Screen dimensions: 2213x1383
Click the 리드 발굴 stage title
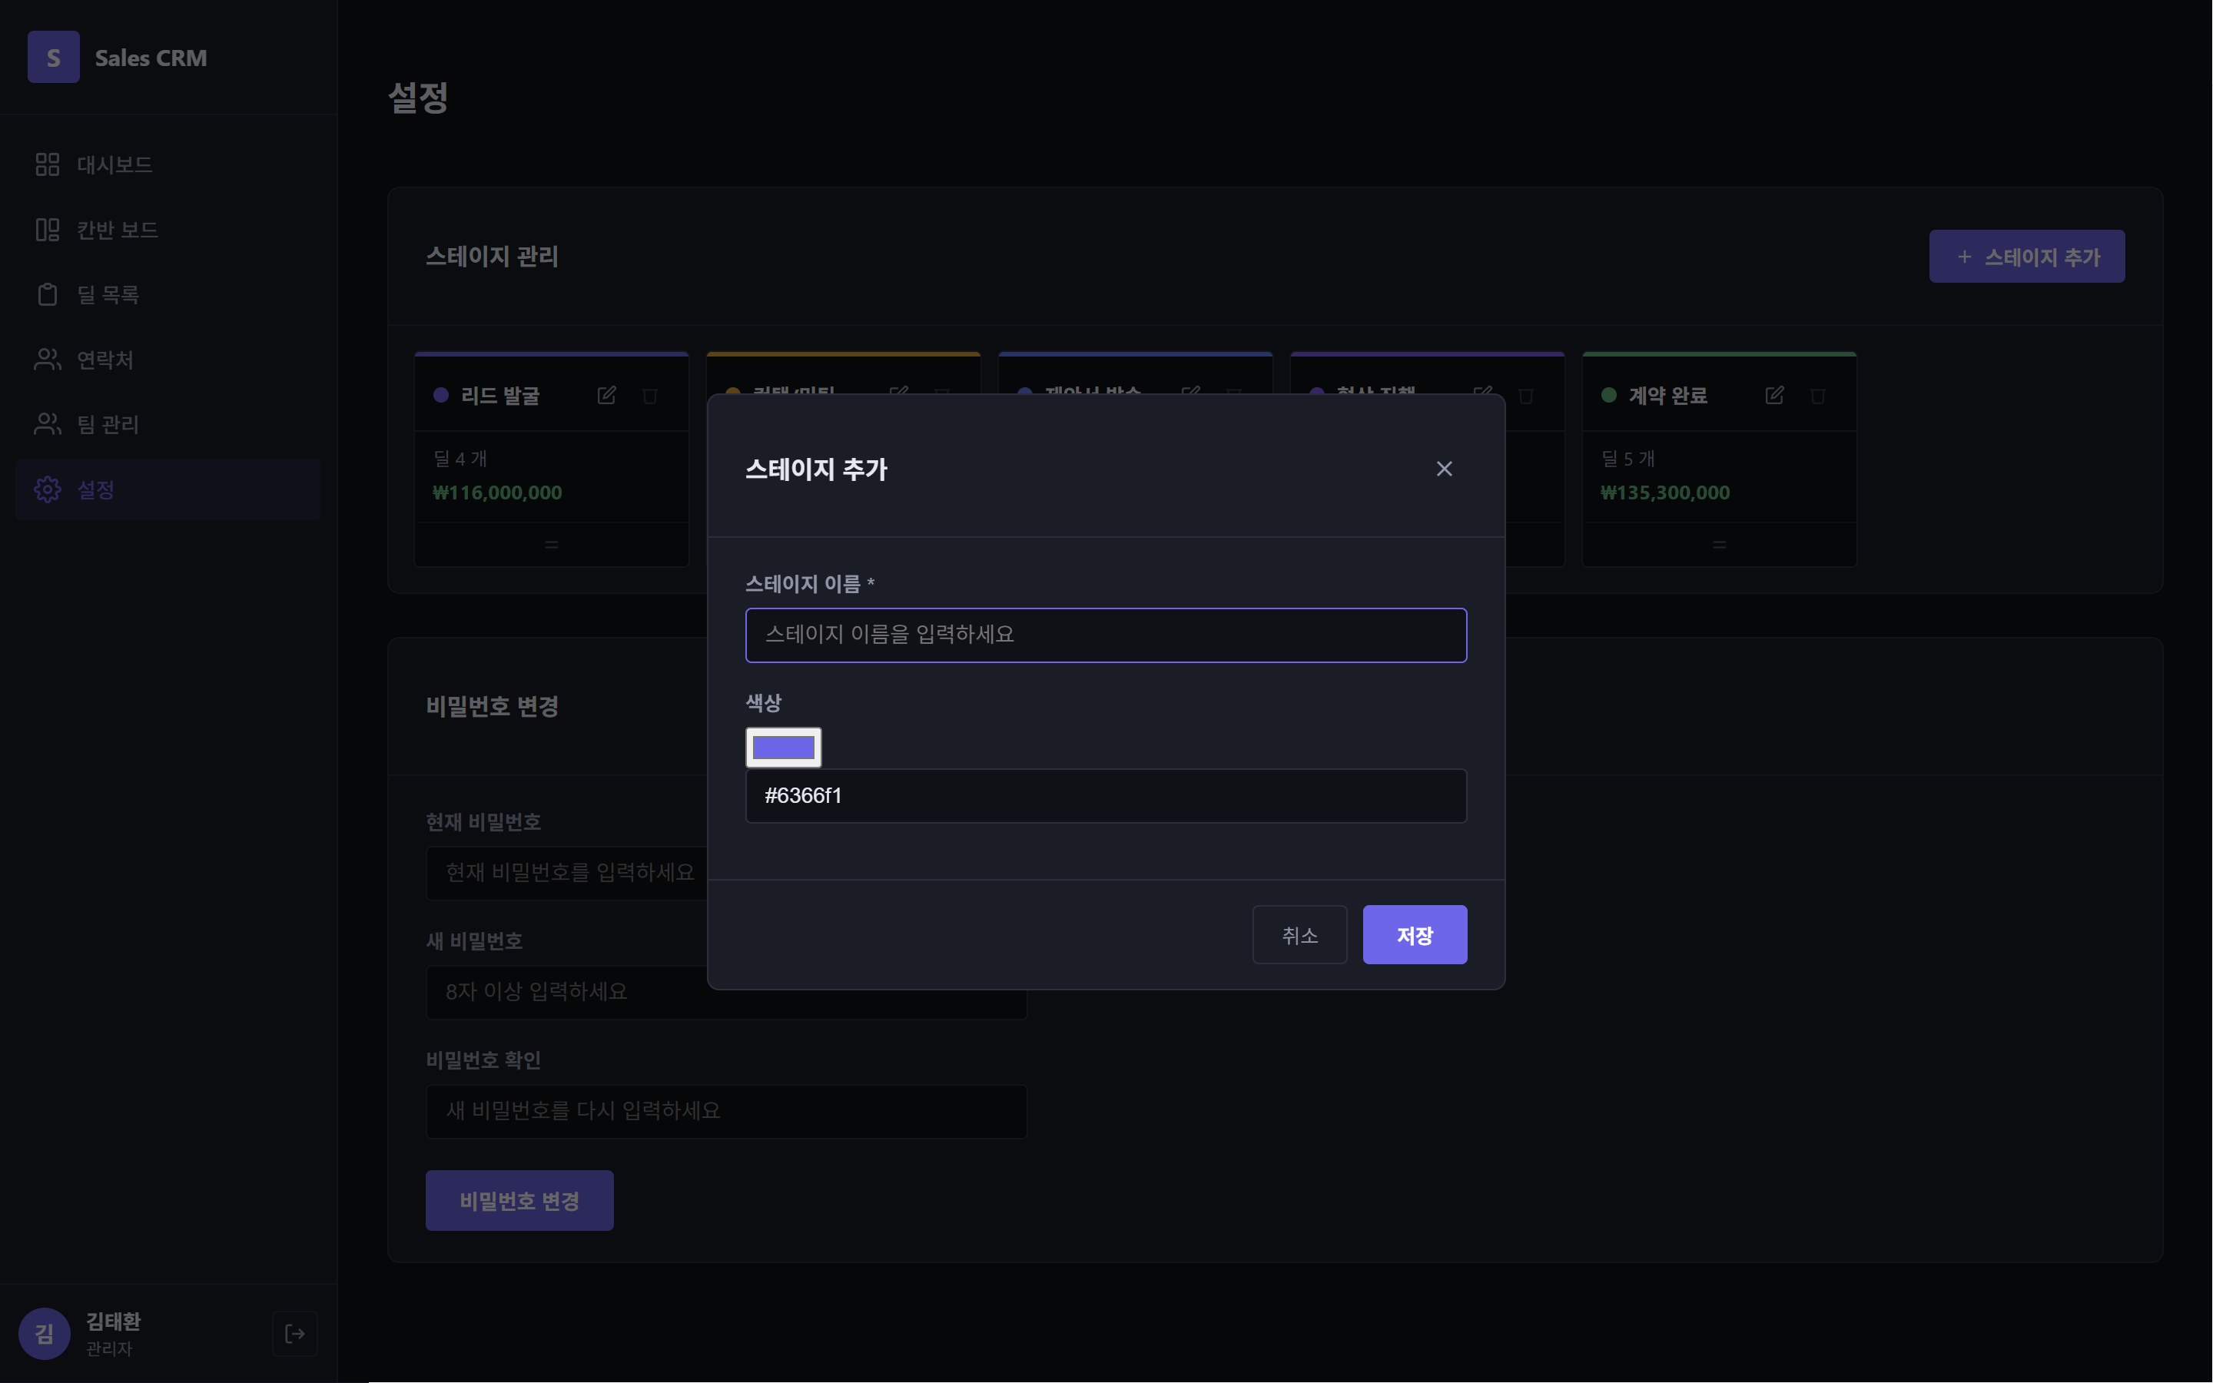click(500, 395)
